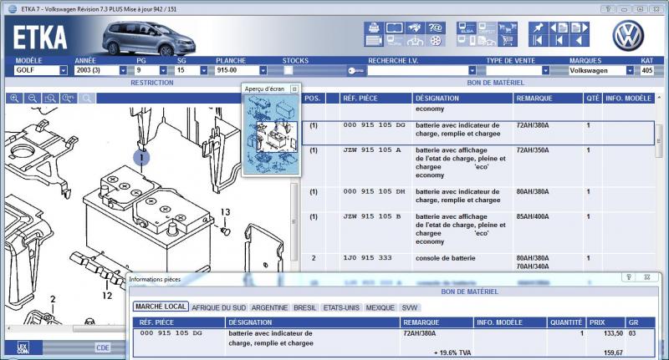Click the list view icon below the printer

[x=373, y=41]
